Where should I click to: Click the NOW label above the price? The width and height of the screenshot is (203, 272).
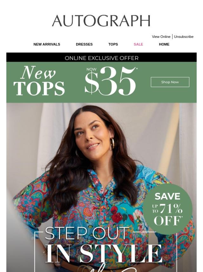[x=91, y=69]
